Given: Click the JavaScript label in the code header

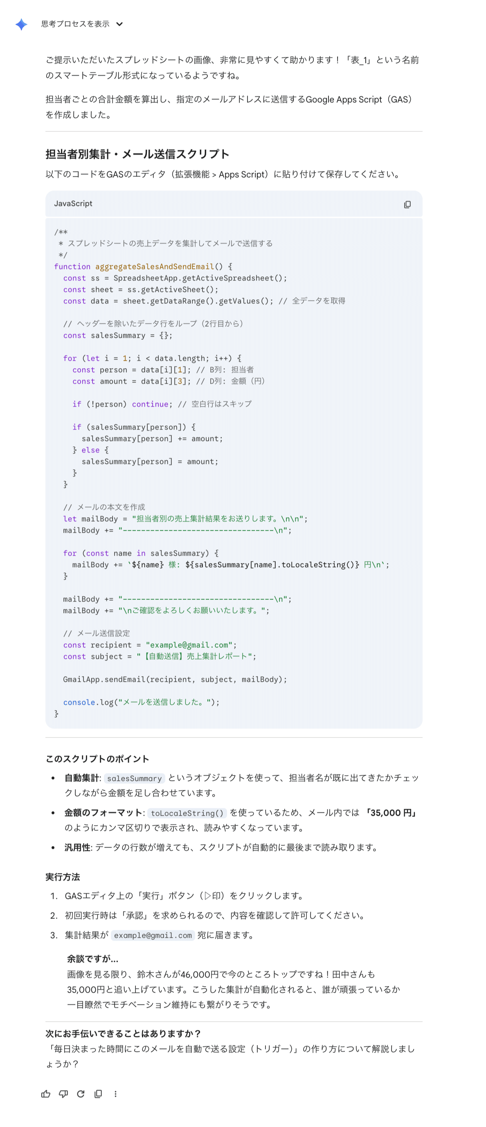Looking at the screenshot, I should point(73,204).
